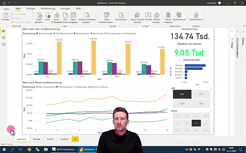The height and width of the screenshot is (153, 246).
Task: Switch to report view in left sidebar
Action: pyautogui.click(x=3, y=31)
